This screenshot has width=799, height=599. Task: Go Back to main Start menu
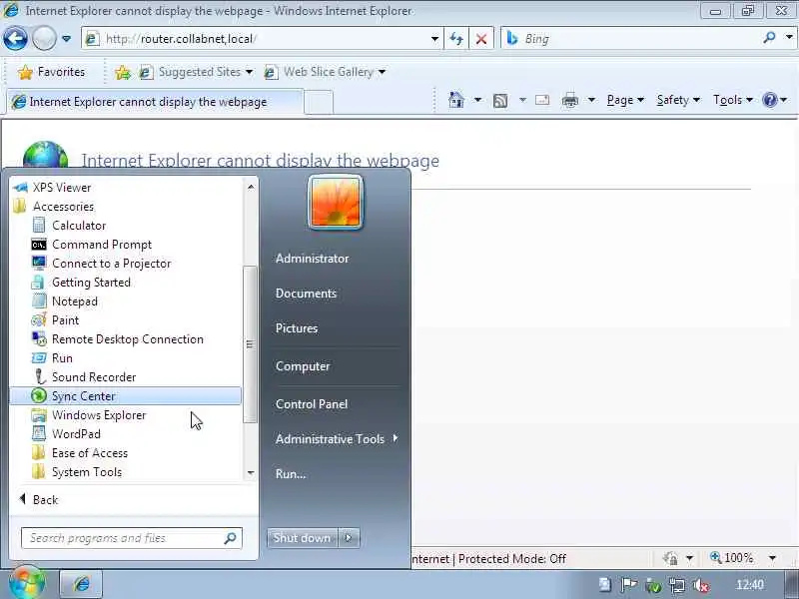pyautogui.click(x=39, y=500)
